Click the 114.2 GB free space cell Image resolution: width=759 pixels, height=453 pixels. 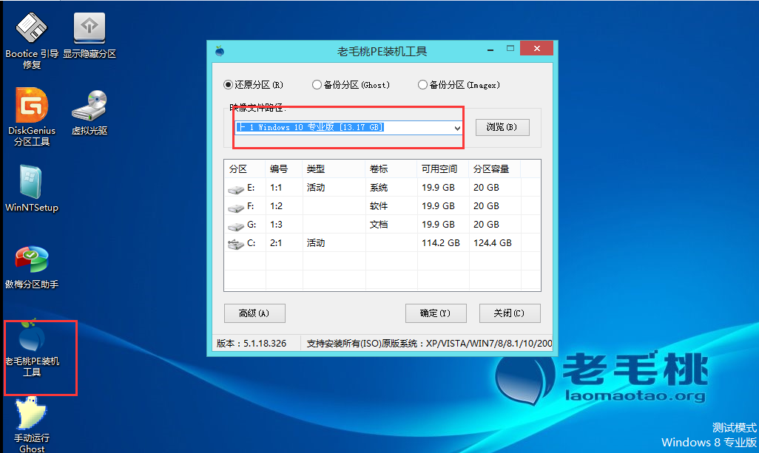(440, 242)
